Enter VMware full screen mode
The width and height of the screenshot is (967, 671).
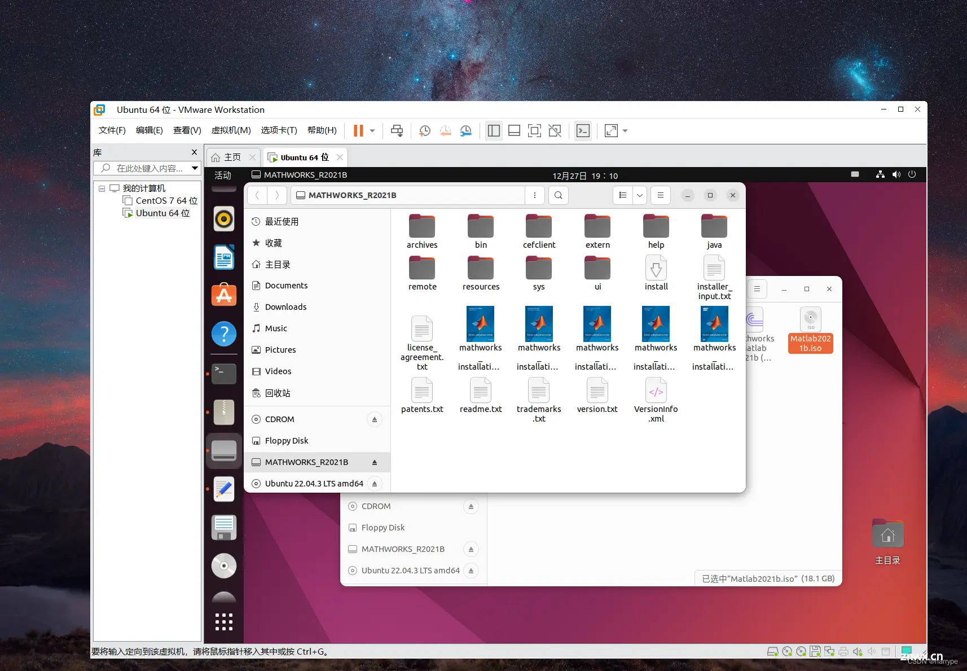click(534, 131)
